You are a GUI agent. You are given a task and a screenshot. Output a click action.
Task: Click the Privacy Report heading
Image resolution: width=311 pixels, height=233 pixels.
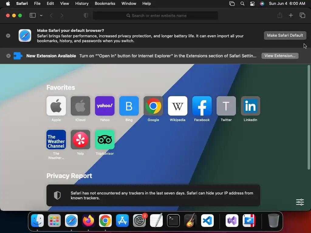tap(69, 176)
